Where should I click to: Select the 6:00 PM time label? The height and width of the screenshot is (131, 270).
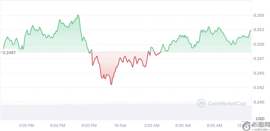coord(58,125)
